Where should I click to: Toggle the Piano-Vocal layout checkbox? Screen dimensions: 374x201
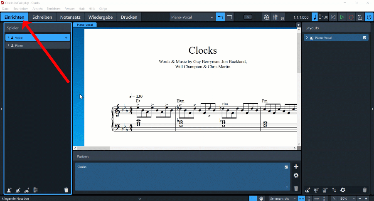[364, 38]
